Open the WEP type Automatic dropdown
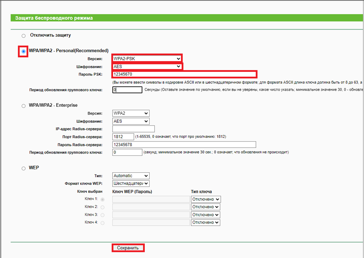 [x=131, y=176]
